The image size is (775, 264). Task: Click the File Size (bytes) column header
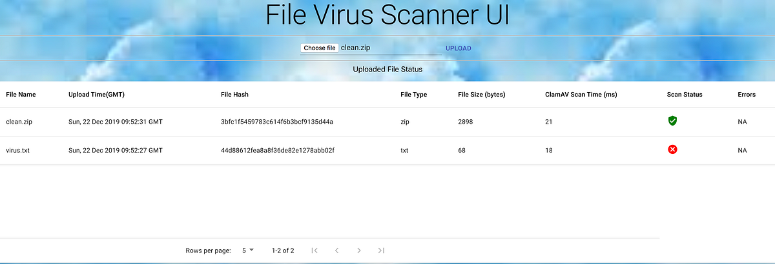coord(482,95)
